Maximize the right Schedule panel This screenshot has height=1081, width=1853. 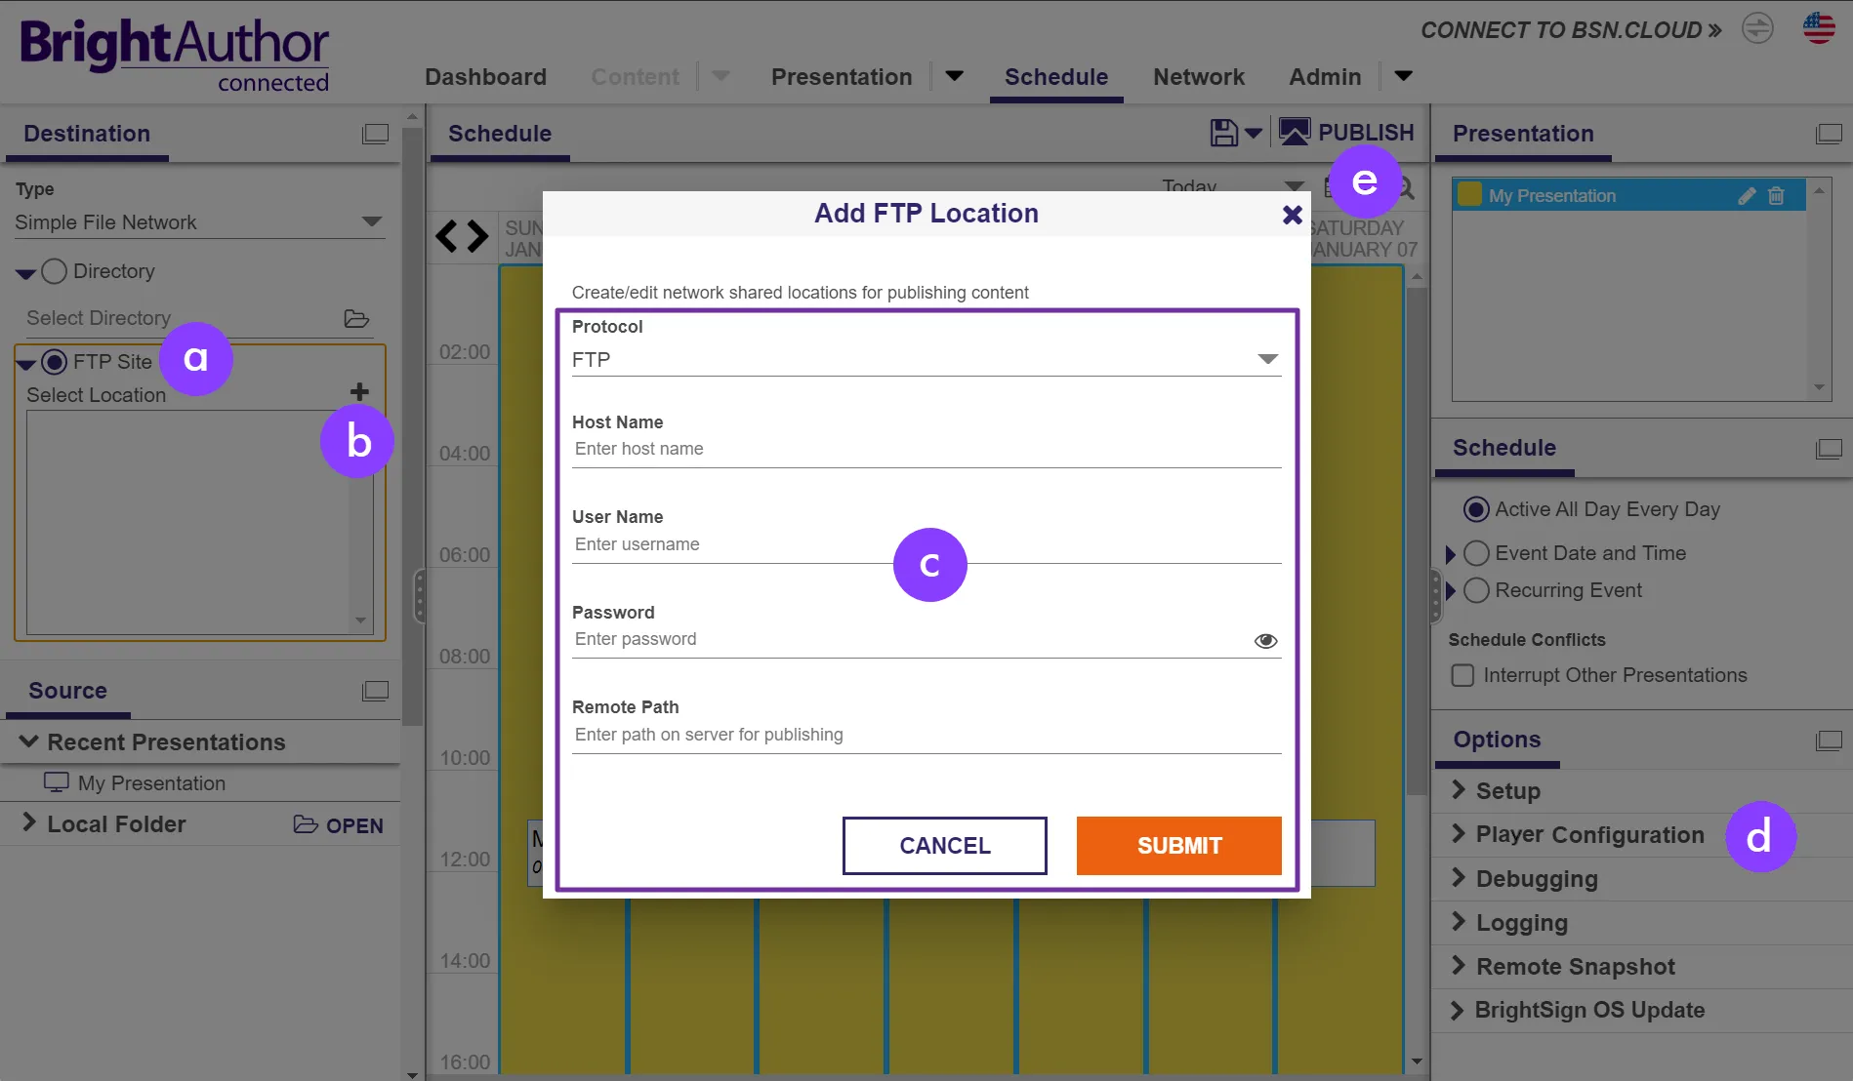point(1829,449)
